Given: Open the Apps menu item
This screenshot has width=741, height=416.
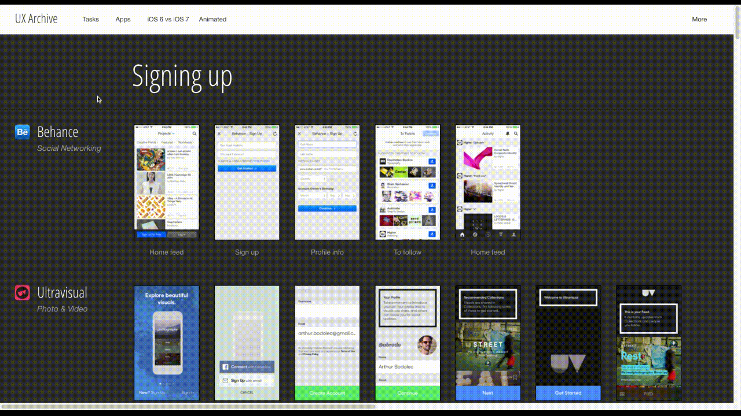Looking at the screenshot, I should [x=123, y=19].
